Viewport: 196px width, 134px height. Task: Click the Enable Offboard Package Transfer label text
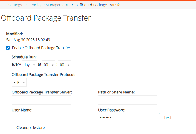[x=41, y=48]
